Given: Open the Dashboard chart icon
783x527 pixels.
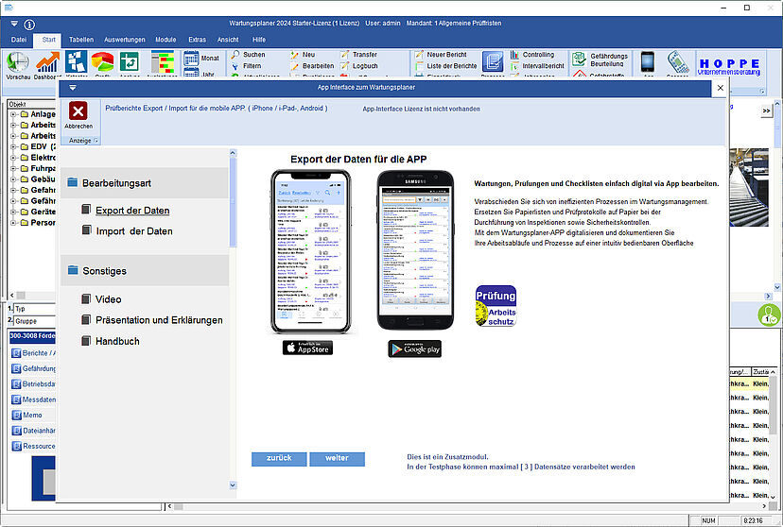Looking at the screenshot, I should [47, 63].
